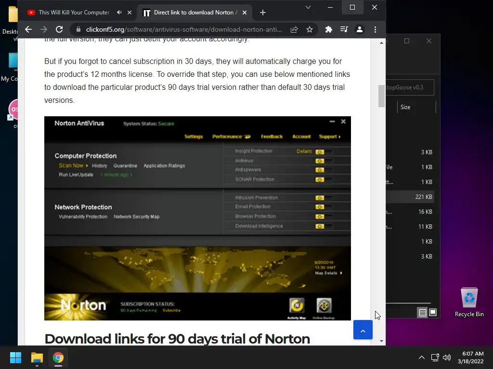Click the network icon in system tray

[x=435, y=357]
